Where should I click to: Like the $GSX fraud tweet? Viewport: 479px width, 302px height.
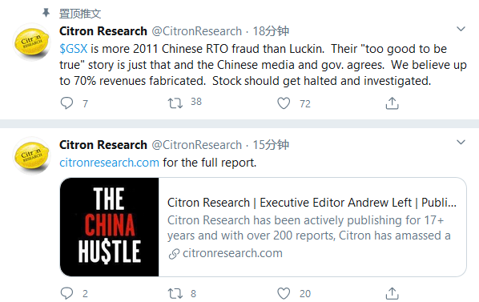[284, 103]
